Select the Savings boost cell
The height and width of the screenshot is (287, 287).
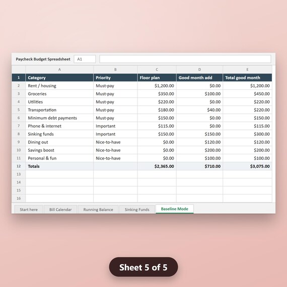(x=59, y=150)
